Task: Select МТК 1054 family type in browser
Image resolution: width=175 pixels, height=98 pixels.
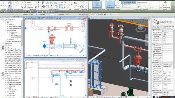Action: coord(12,86)
